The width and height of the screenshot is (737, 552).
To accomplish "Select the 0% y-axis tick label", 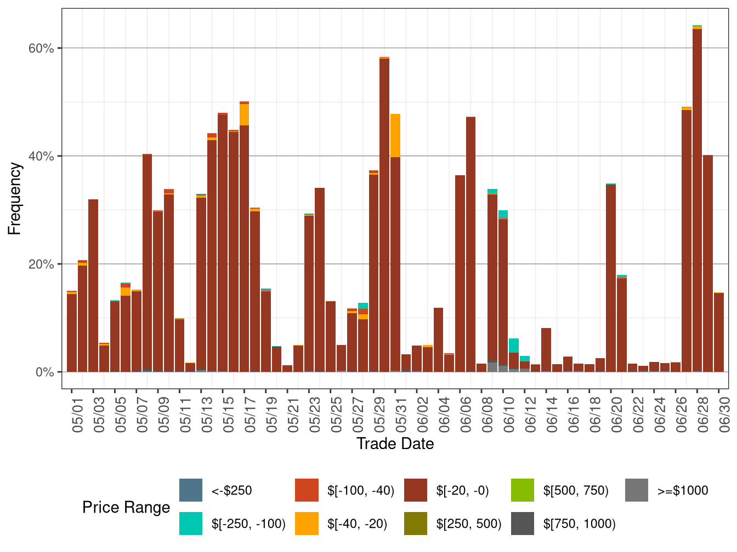I will tap(45, 372).
